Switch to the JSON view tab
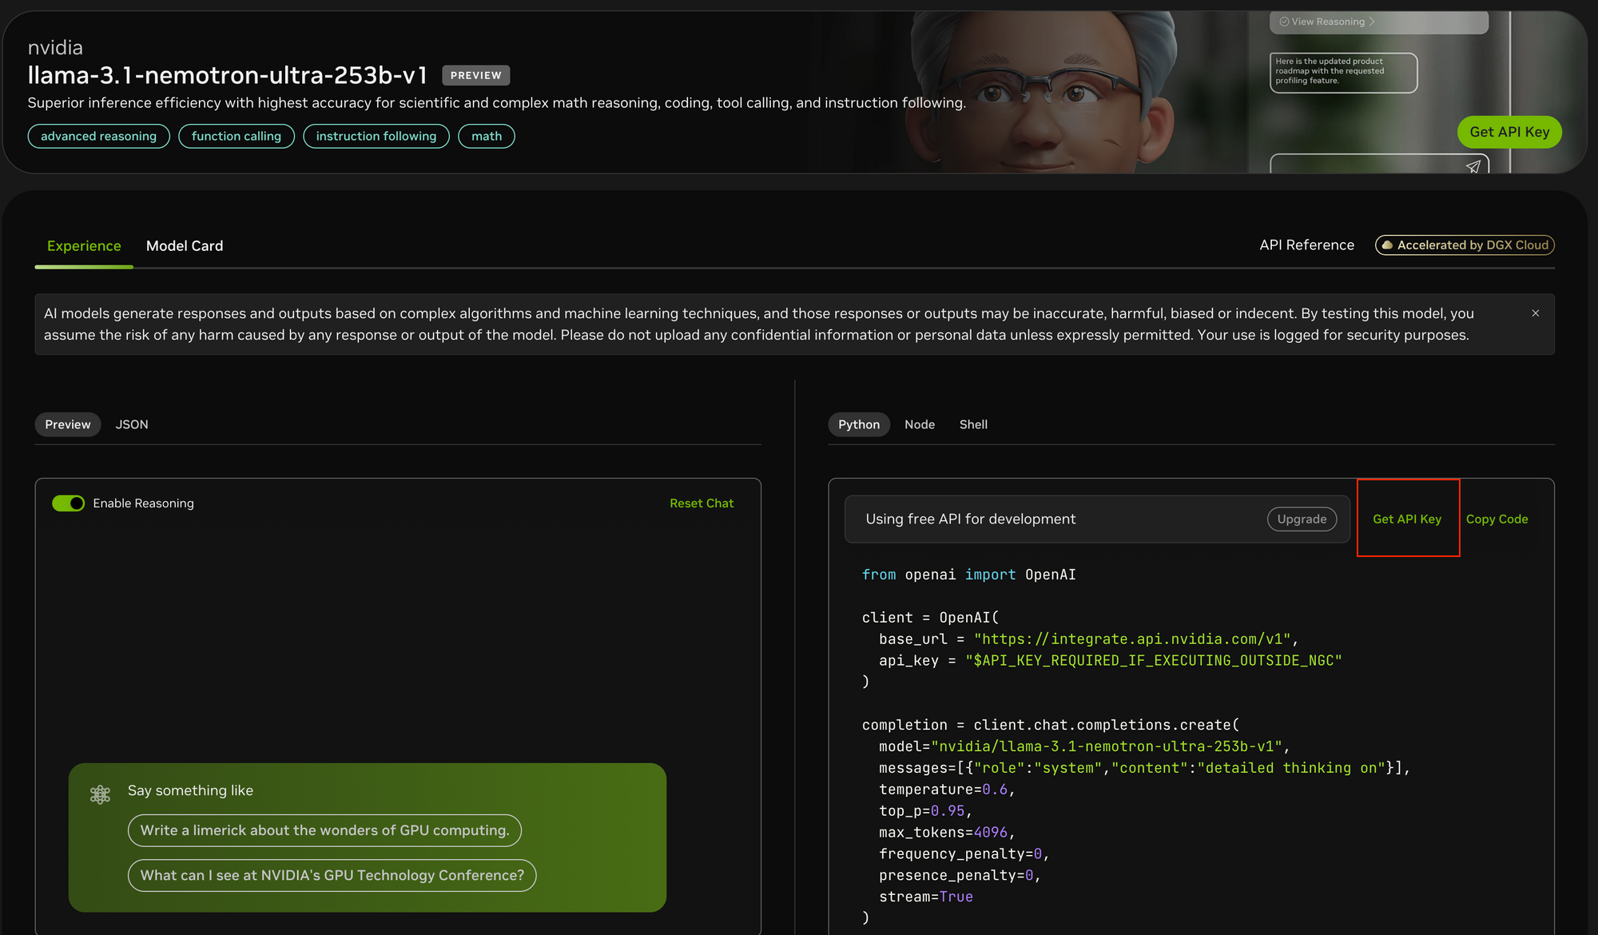Screen dimensions: 1598x935 [132, 424]
